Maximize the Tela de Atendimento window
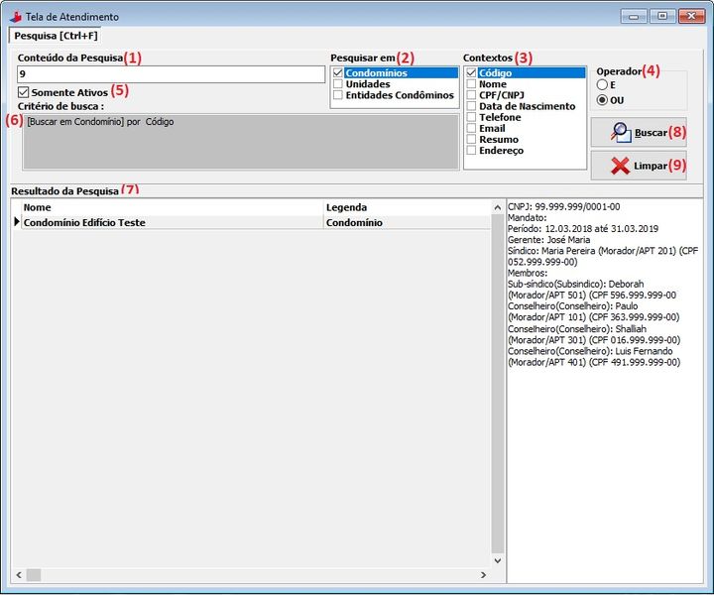This screenshot has height=595, width=714. 661,16
